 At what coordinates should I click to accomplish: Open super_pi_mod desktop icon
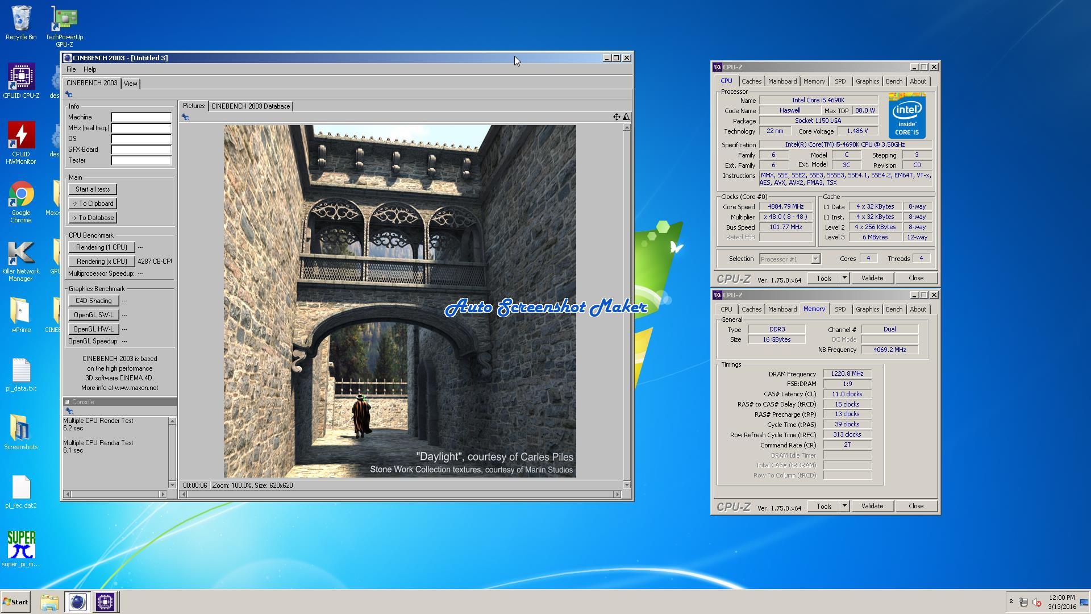pyautogui.click(x=21, y=549)
